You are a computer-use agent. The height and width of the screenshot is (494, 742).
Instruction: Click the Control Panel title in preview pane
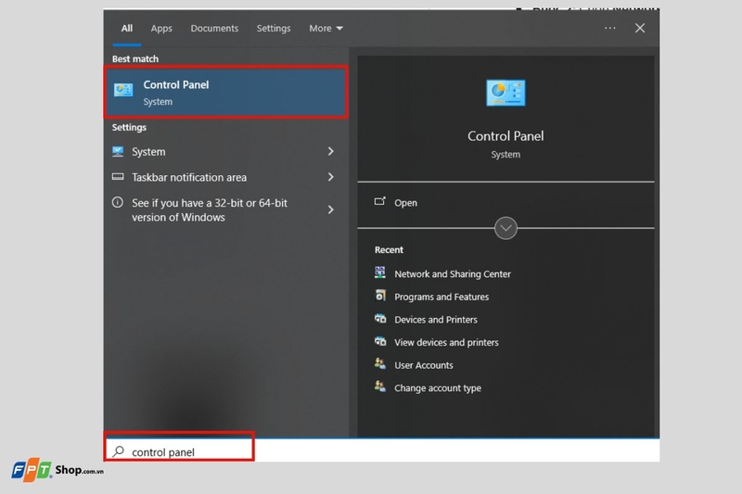[505, 136]
